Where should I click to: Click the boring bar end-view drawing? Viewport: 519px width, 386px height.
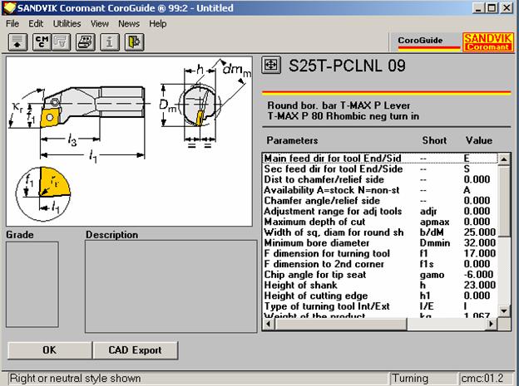pos(205,104)
